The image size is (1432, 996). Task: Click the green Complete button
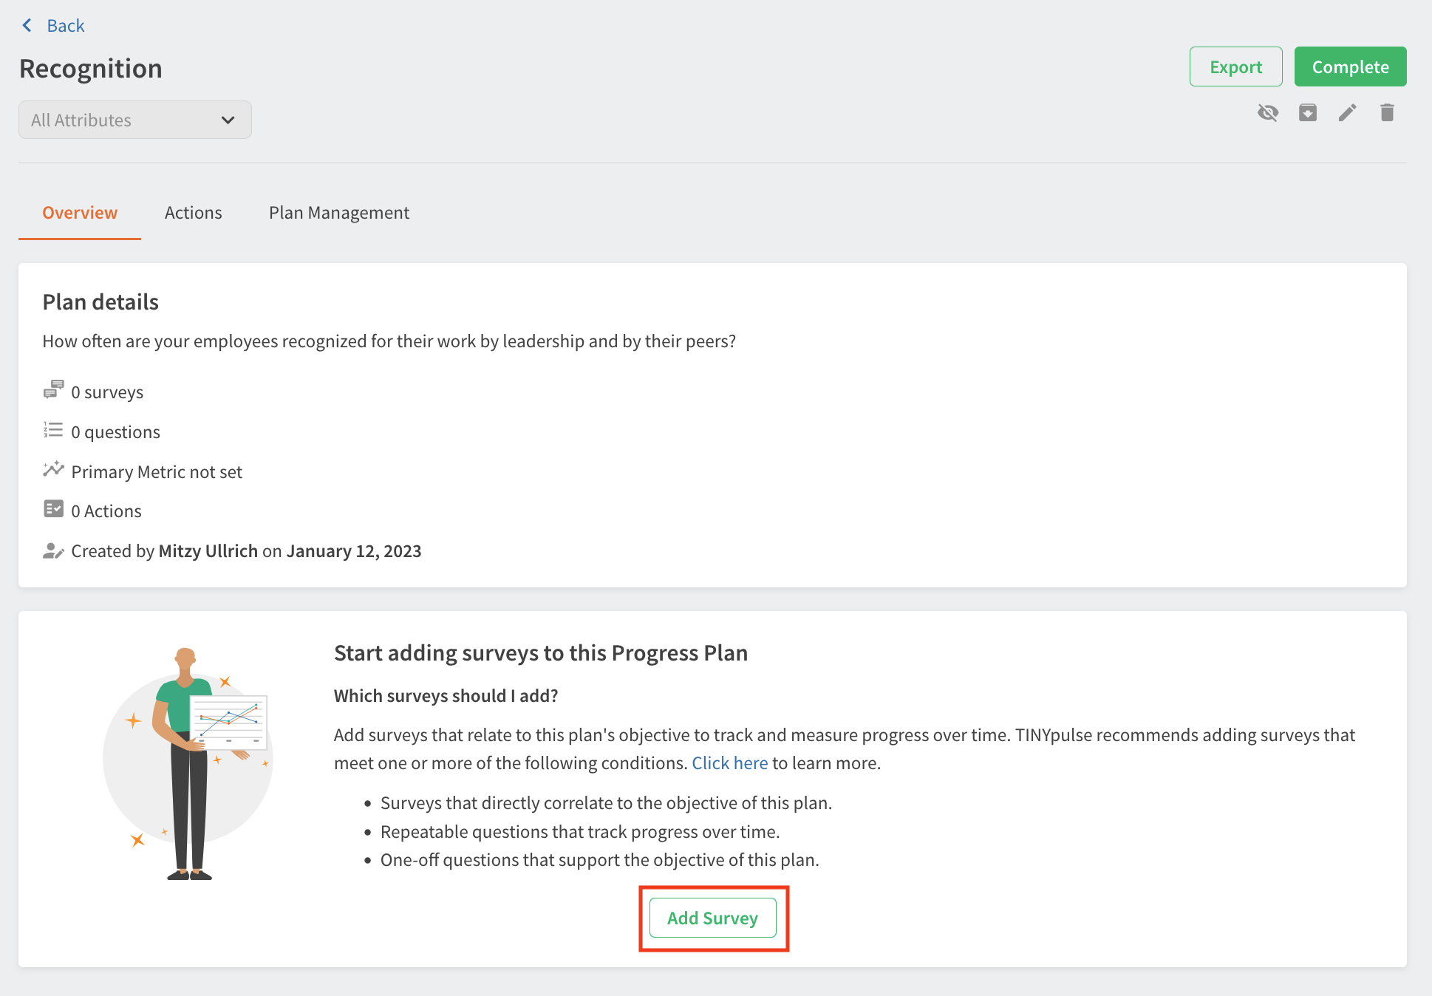click(x=1350, y=67)
